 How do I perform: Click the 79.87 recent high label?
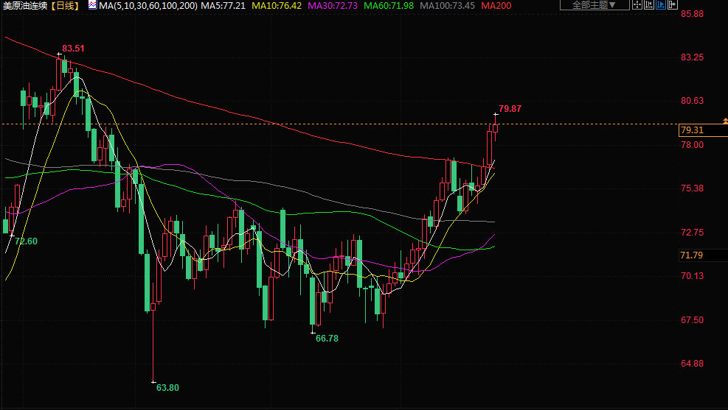tap(510, 109)
